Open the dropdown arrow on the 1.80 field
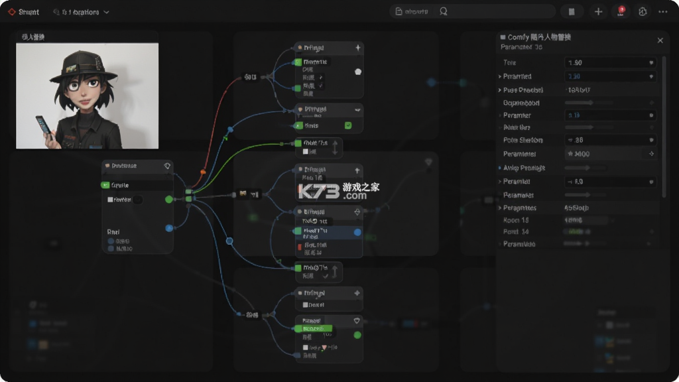The height and width of the screenshot is (382, 679). pyautogui.click(x=651, y=63)
